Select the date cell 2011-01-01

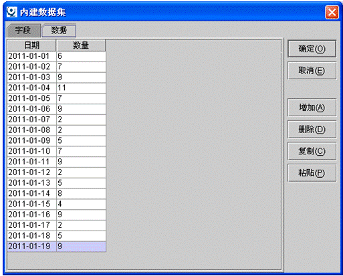pos(32,56)
